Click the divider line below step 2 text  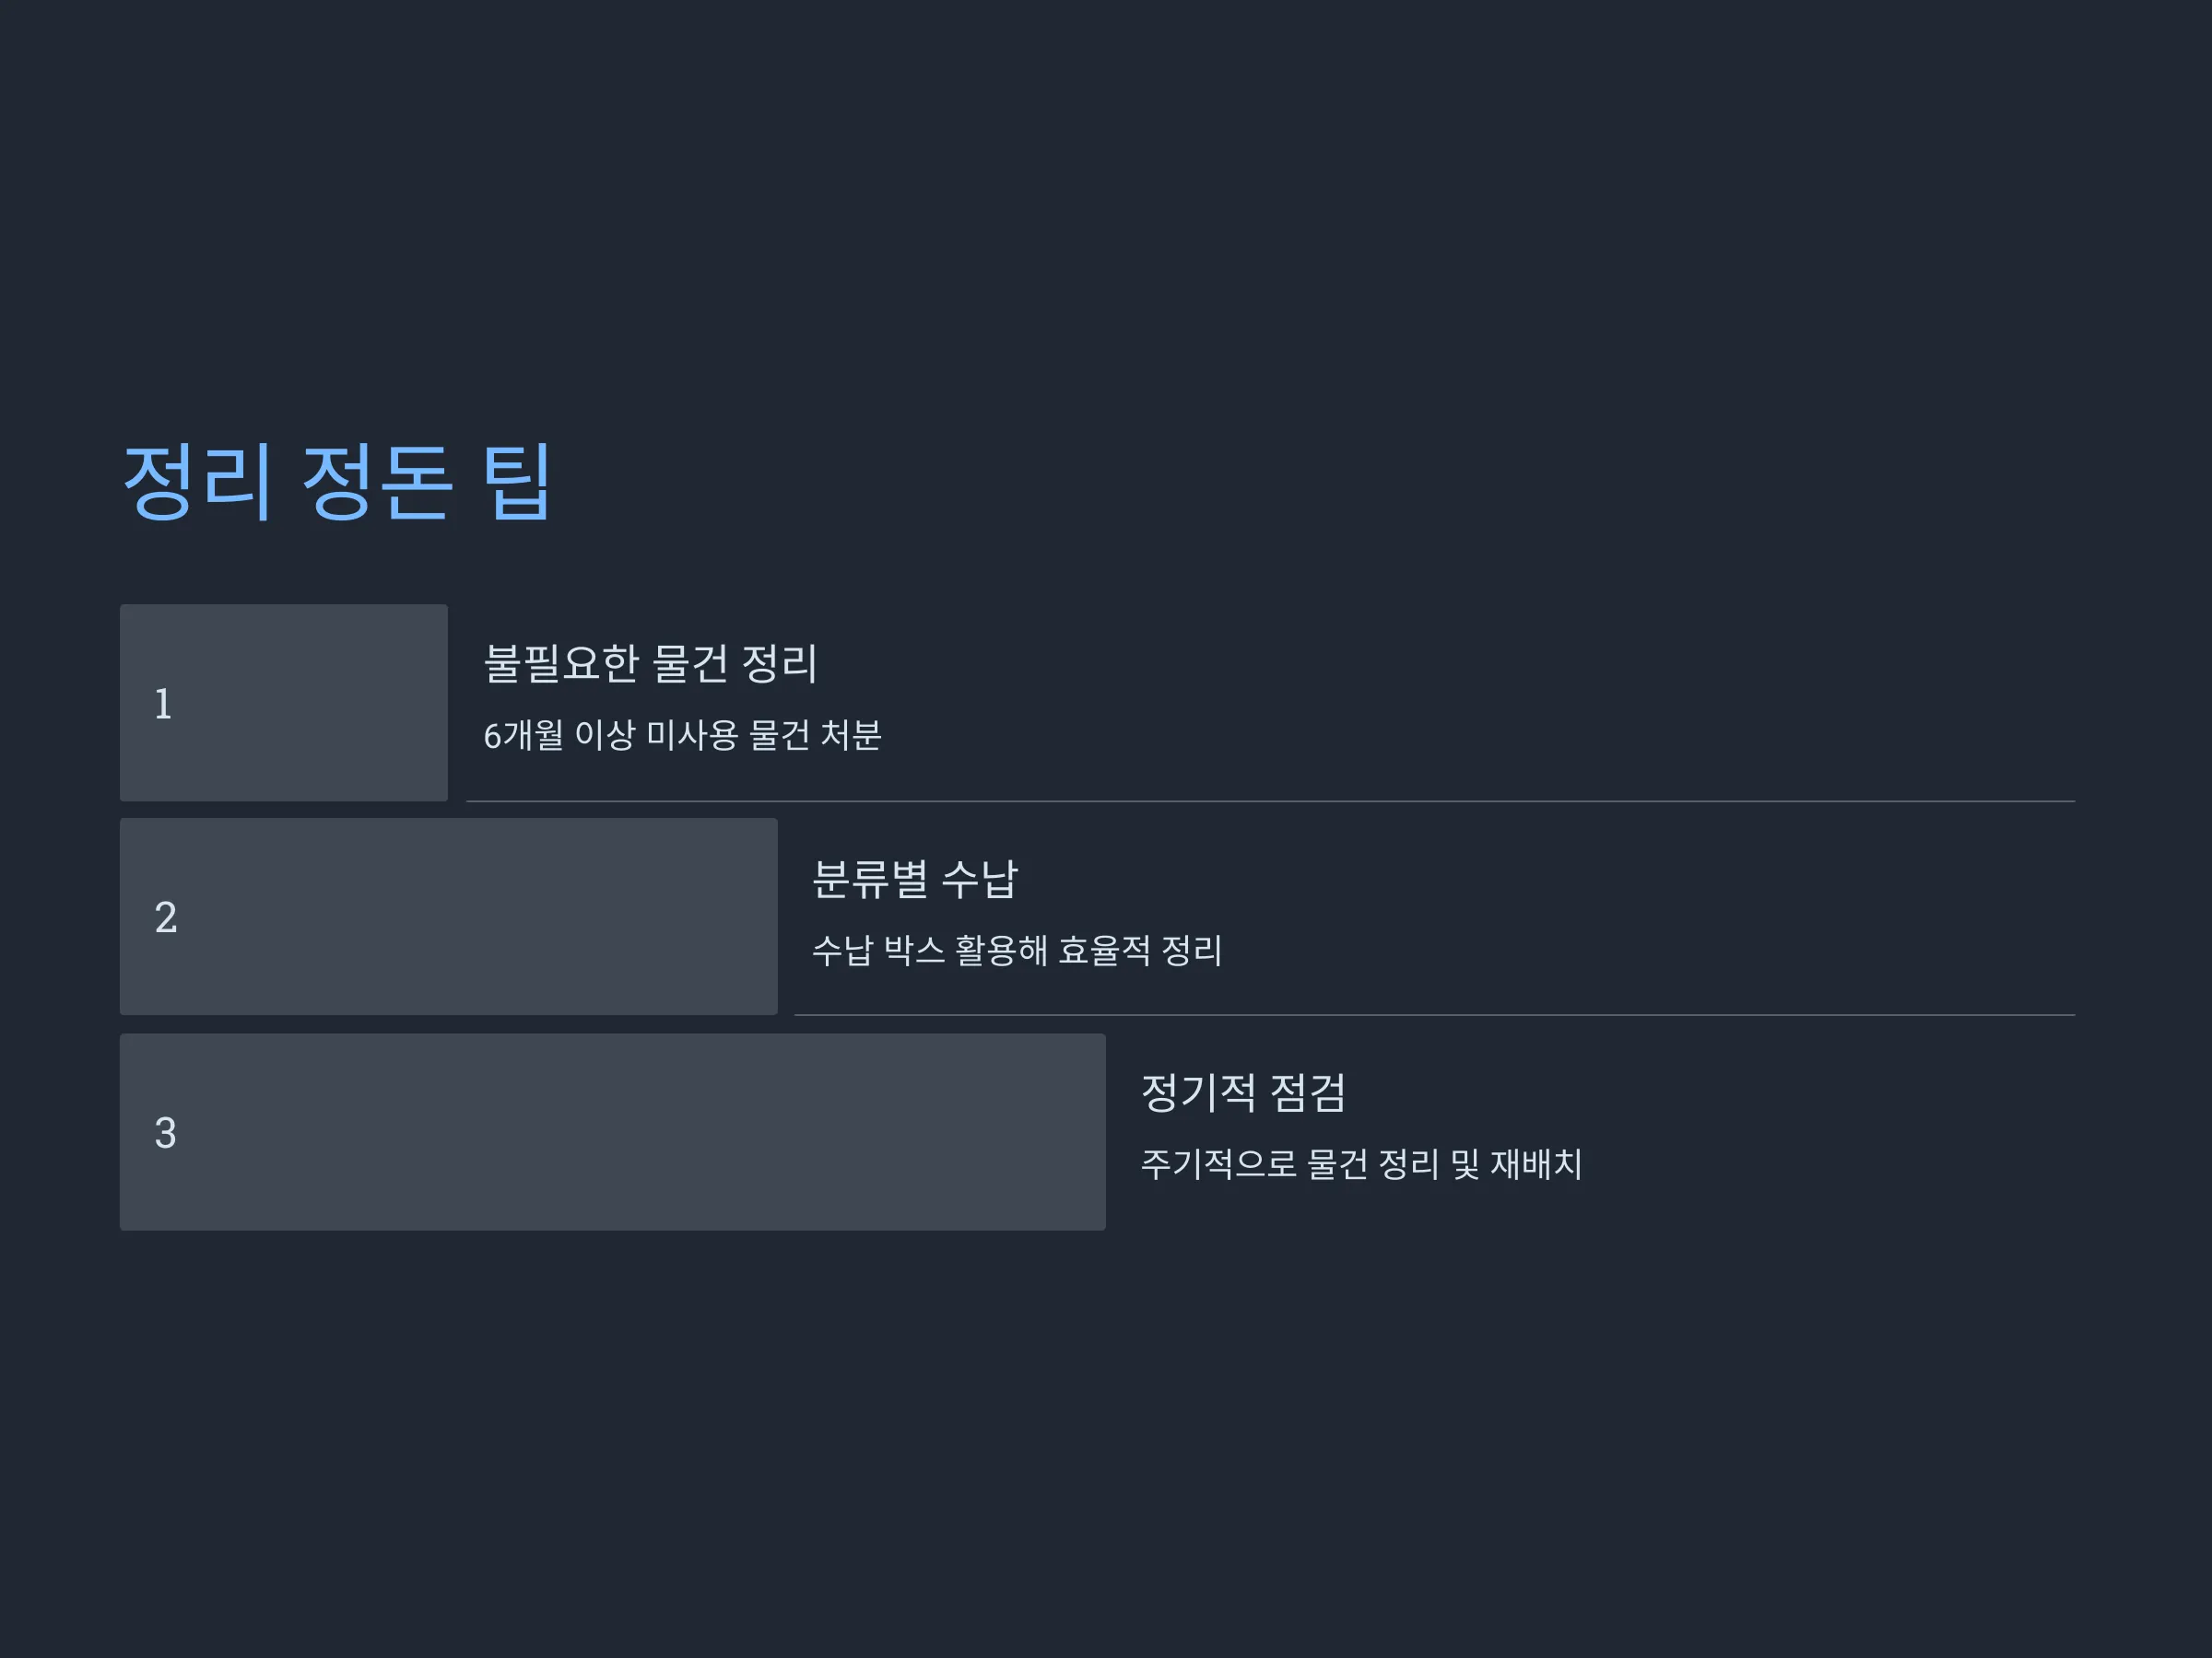click(x=1435, y=1015)
